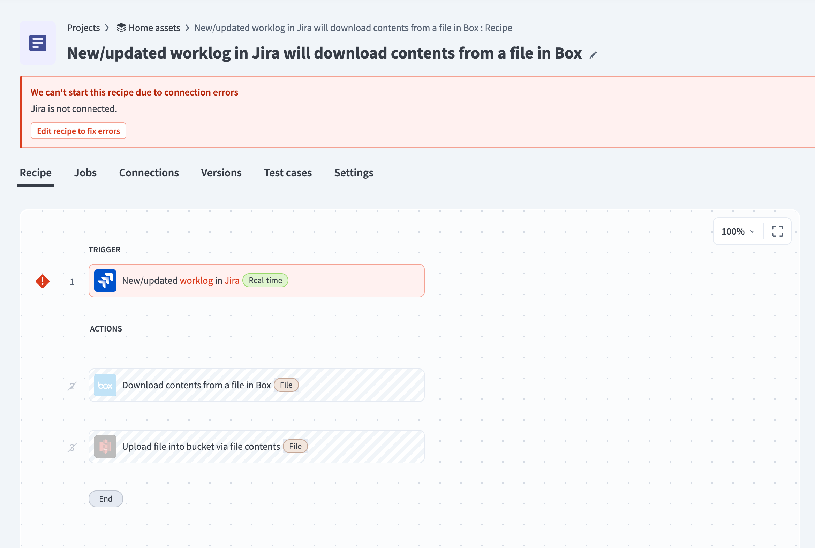Open the Test cases tab
The width and height of the screenshot is (815, 548).
(288, 173)
